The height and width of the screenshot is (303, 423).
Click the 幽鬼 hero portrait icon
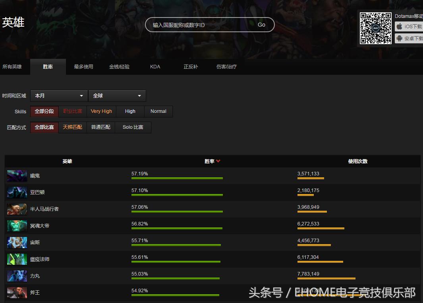point(17,175)
